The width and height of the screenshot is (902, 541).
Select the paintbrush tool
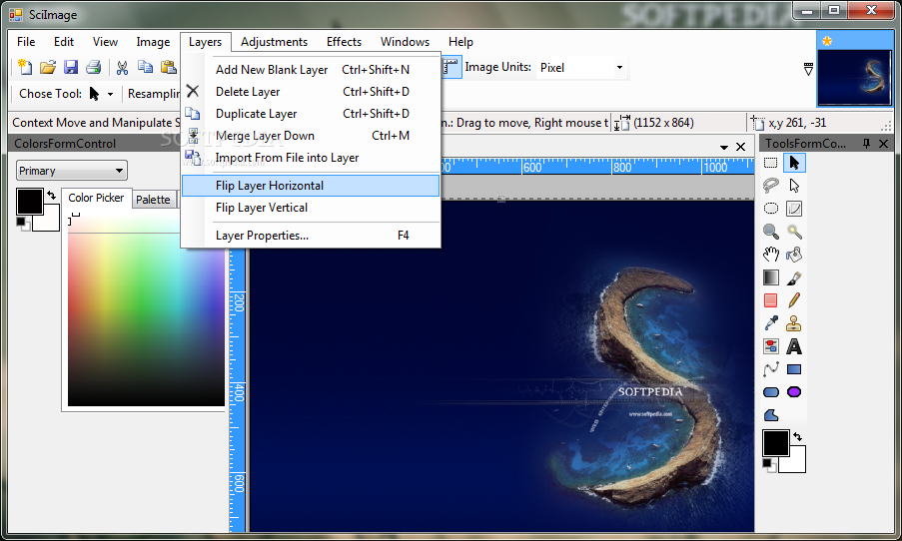point(794,277)
